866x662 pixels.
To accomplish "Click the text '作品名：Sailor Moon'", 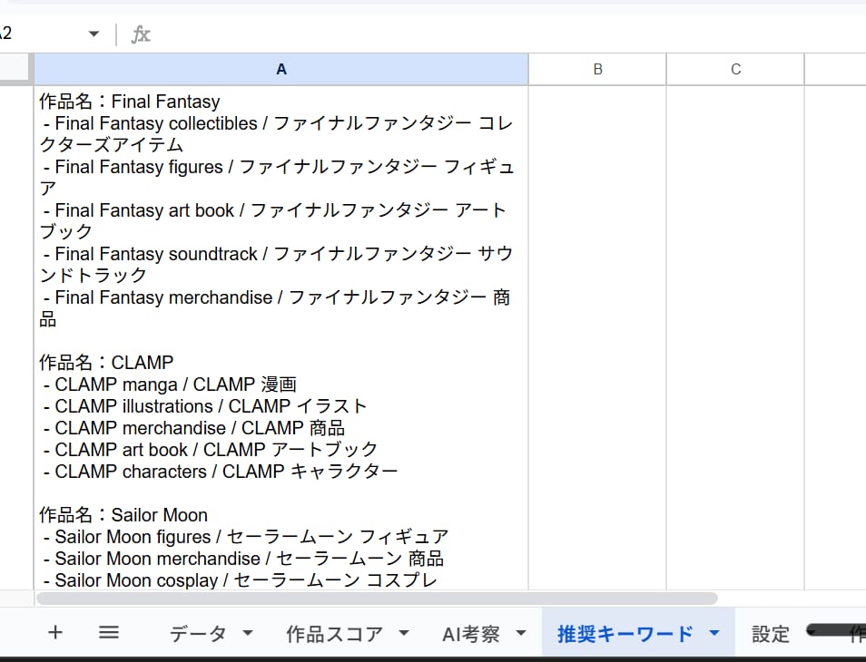I will (x=123, y=515).
